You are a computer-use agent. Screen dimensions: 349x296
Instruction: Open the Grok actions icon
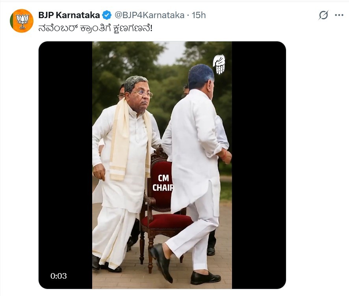[323, 15]
